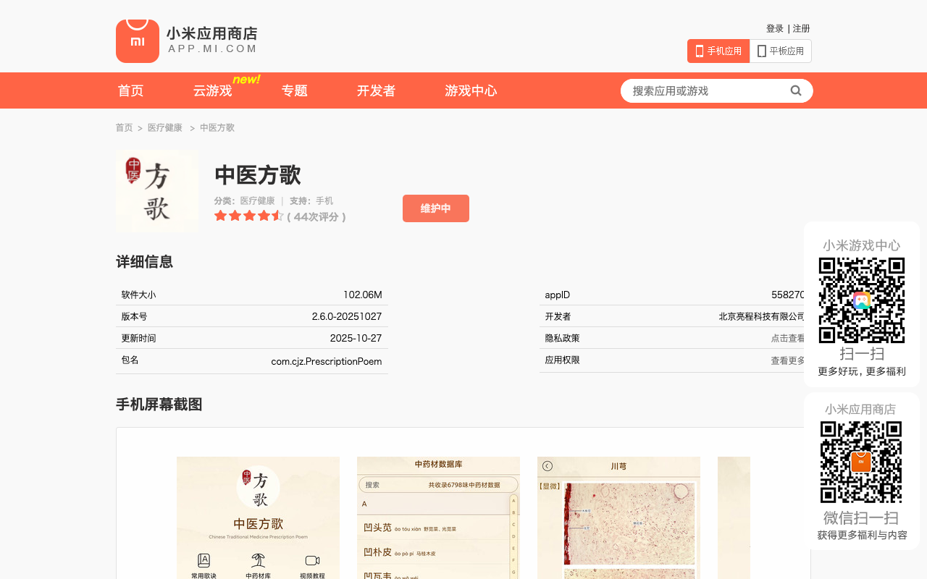Screen dimensions: 927x579
Task: Expand 查看更多 app permissions
Action: point(788,360)
